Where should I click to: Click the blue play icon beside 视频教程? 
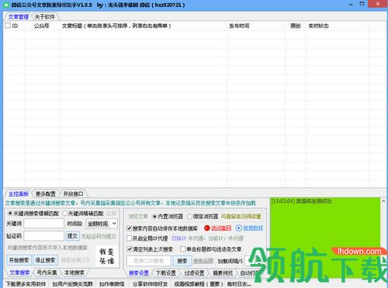238,228
